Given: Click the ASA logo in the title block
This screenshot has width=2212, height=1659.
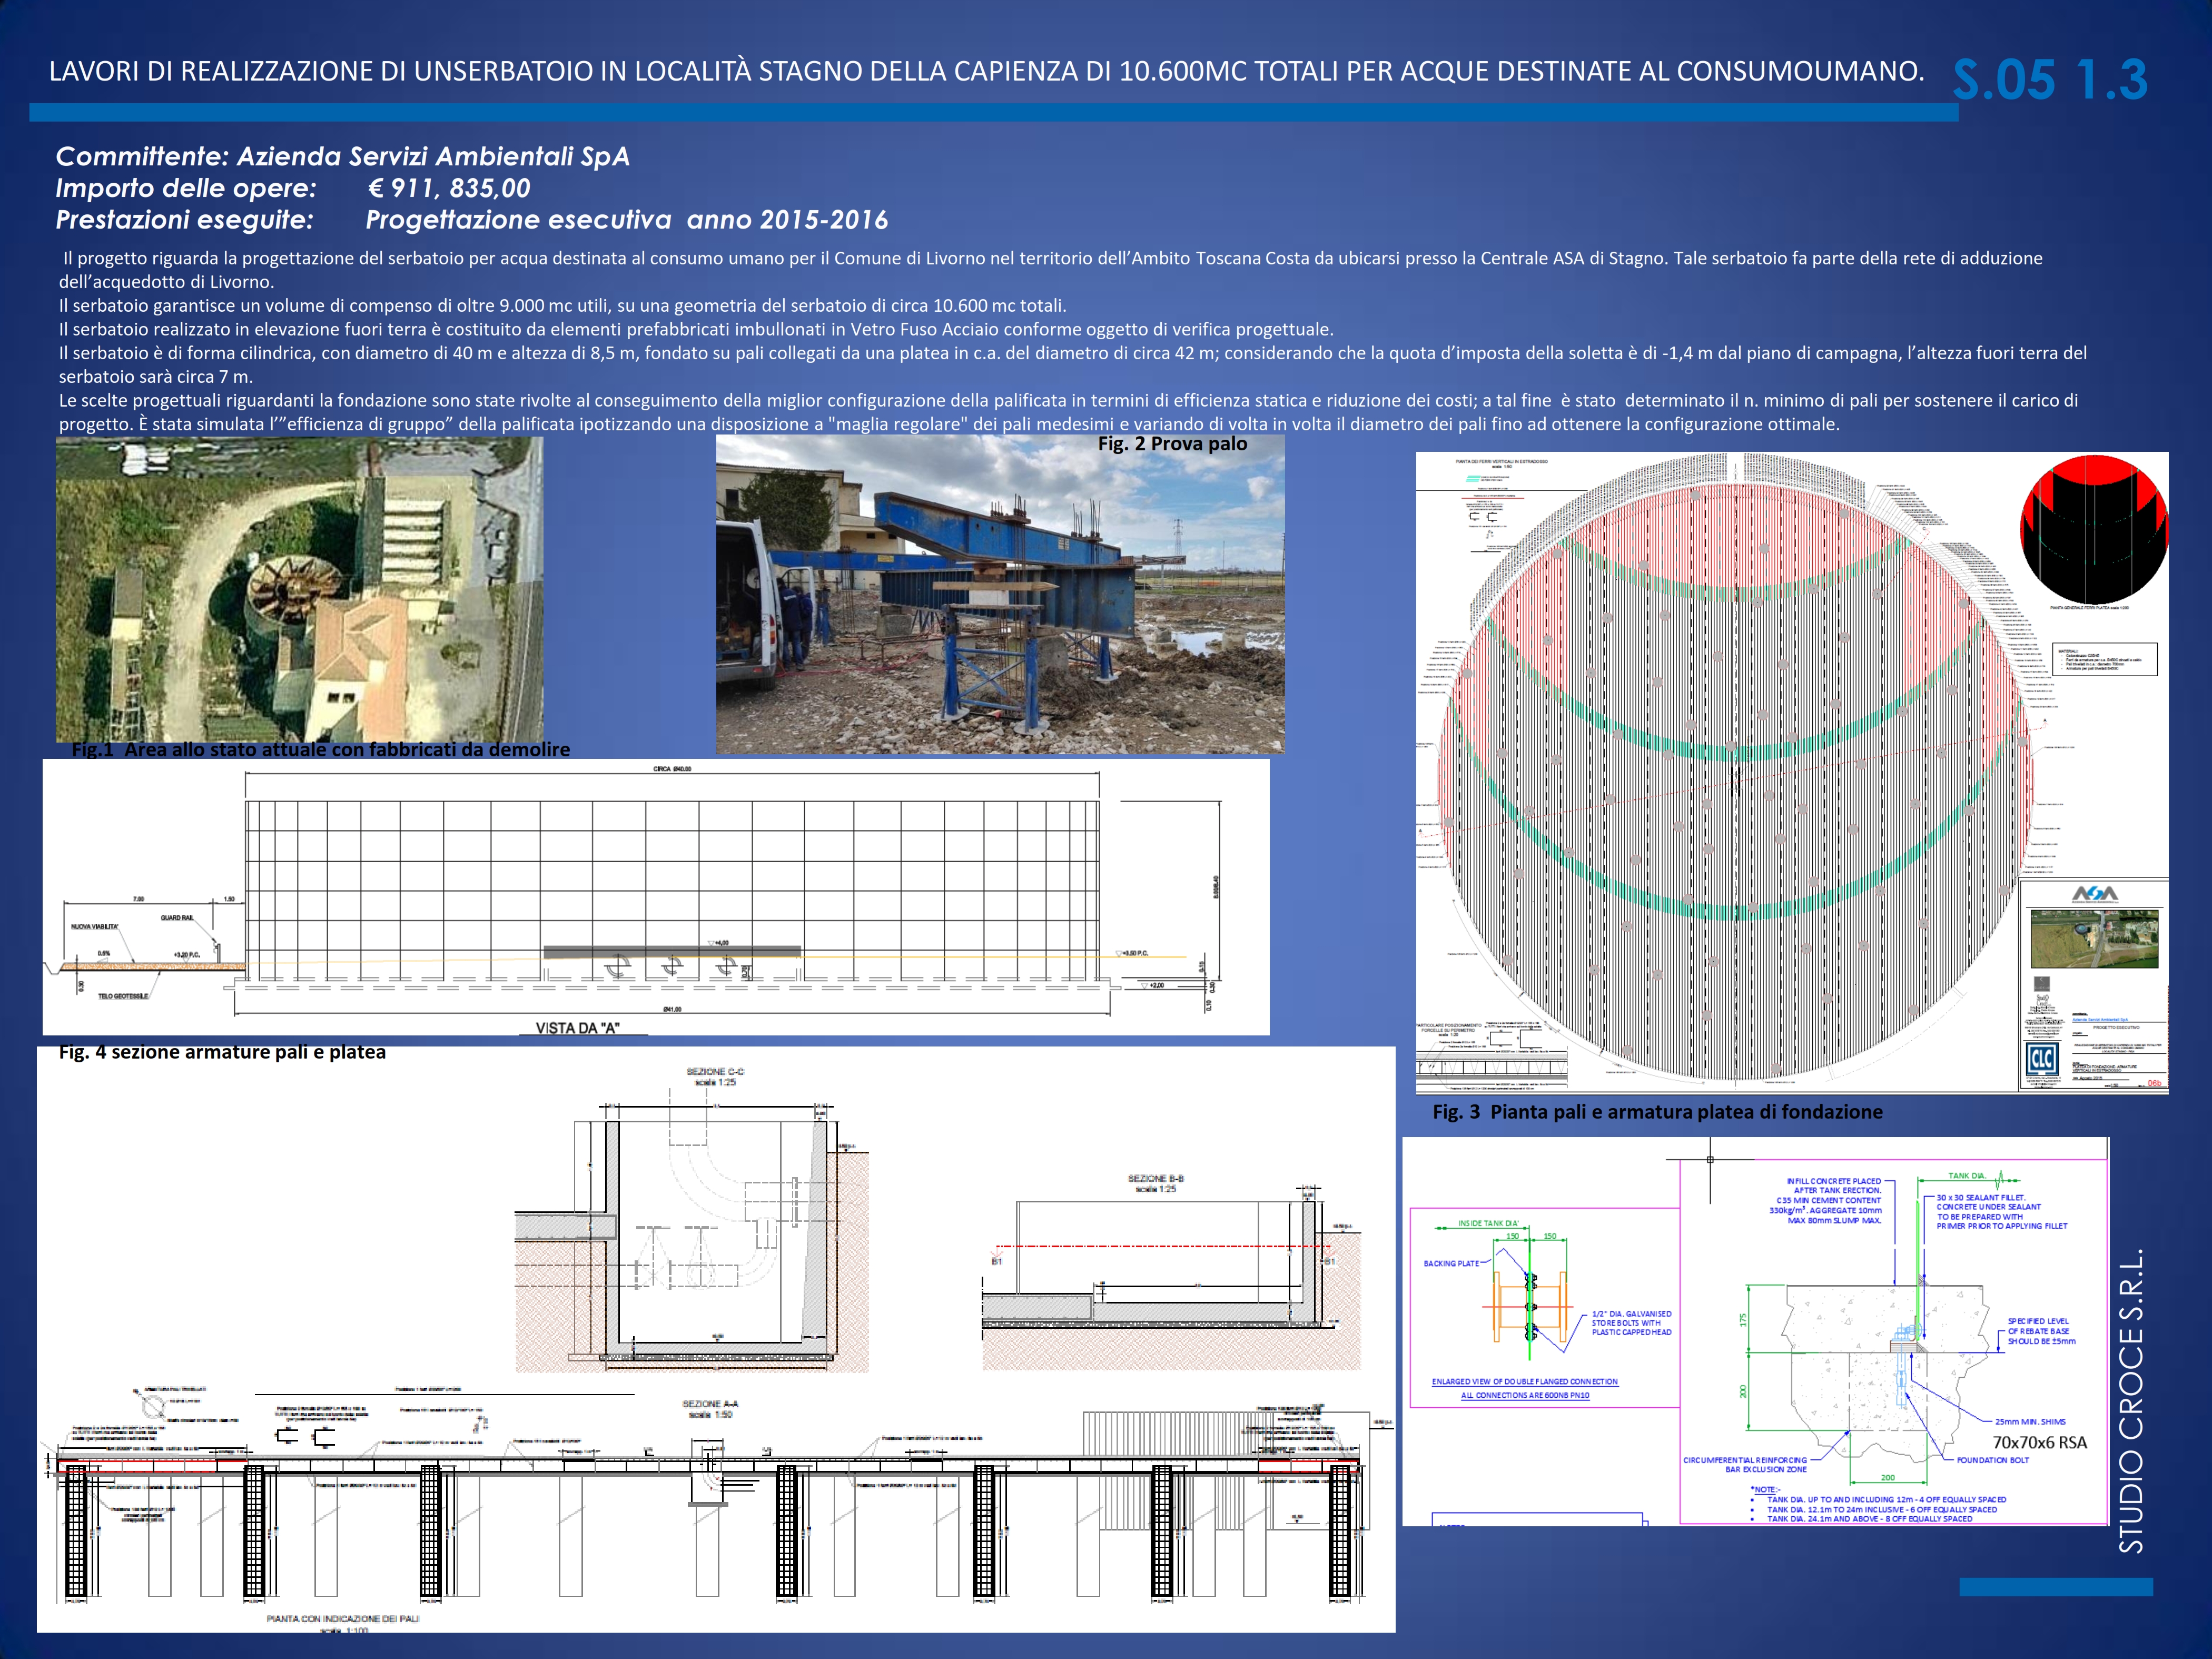Looking at the screenshot, I should tap(2094, 894).
